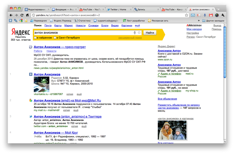Open Новости in Yandex navigation
Screen dimensions: 234x154
tap(81, 25)
